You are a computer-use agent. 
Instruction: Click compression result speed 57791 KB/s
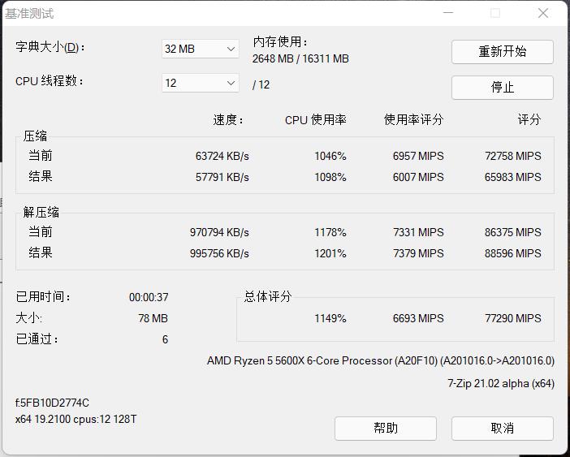(222, 177)
